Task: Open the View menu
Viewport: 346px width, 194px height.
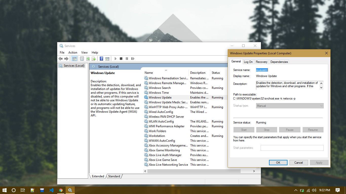Action: click(x=84, y=53)
